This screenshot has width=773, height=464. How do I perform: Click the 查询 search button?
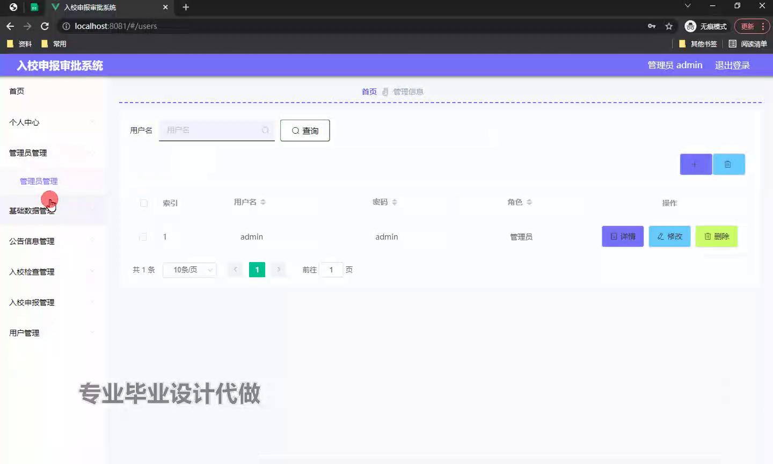coord(305,130)
